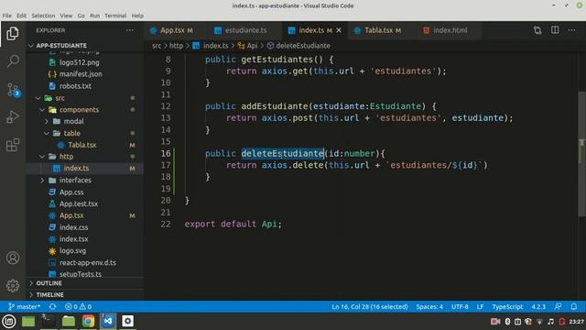Open the Run and Debug view
The height and width of the screenshot is (330, 586).
(13, 117)
